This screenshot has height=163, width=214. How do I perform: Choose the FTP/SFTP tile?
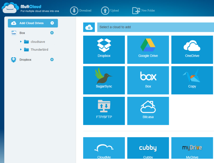104,111
